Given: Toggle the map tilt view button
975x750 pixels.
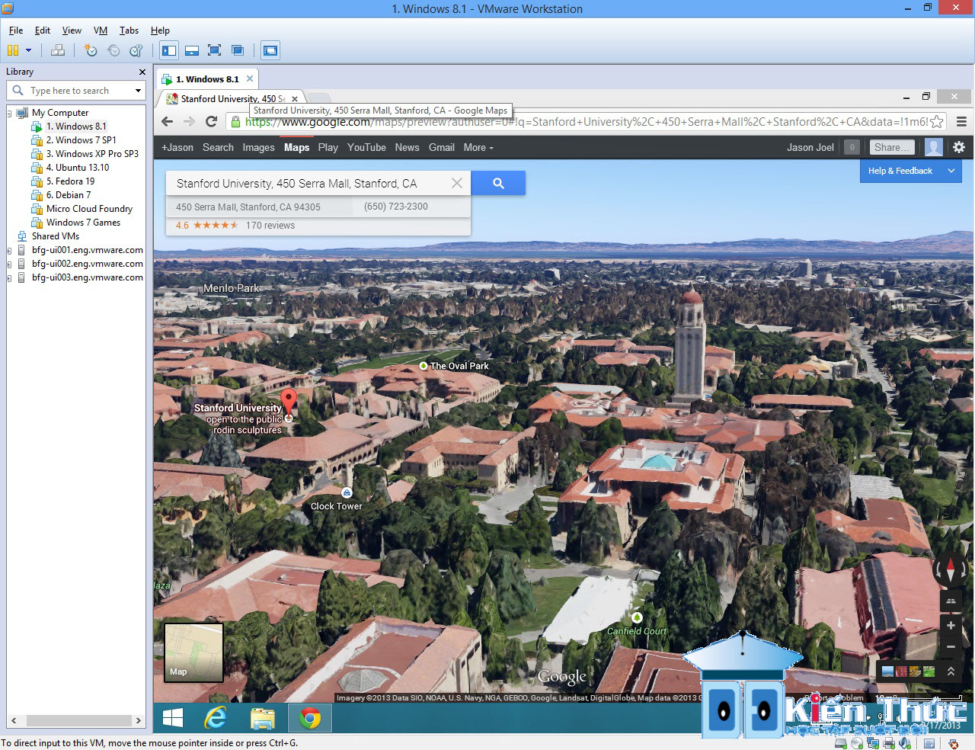Looking at the screenshot, I should point(951,601).
